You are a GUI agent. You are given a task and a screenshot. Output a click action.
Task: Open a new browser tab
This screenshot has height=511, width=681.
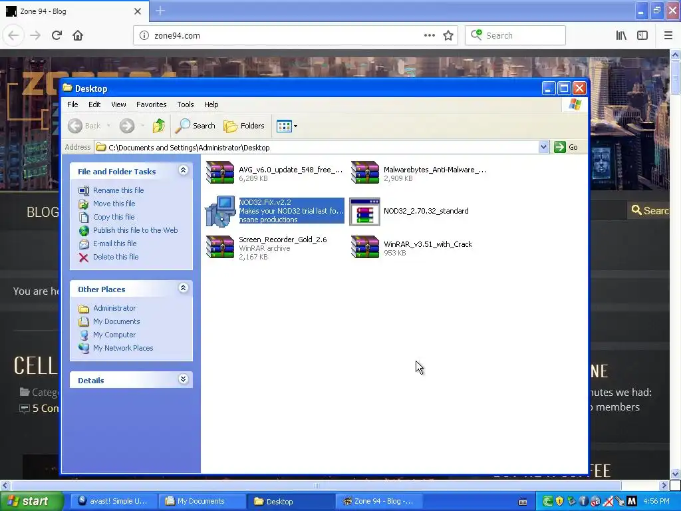click(x=160, y=11)
